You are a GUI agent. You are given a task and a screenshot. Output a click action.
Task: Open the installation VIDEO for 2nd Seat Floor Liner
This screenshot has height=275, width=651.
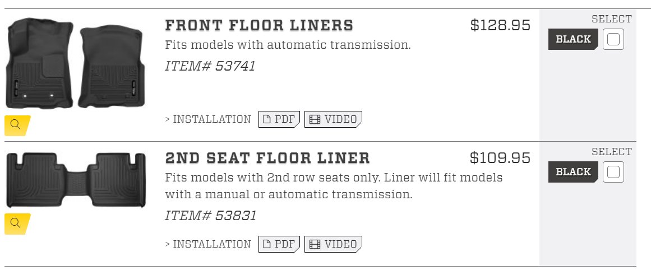tap(334, 244)
